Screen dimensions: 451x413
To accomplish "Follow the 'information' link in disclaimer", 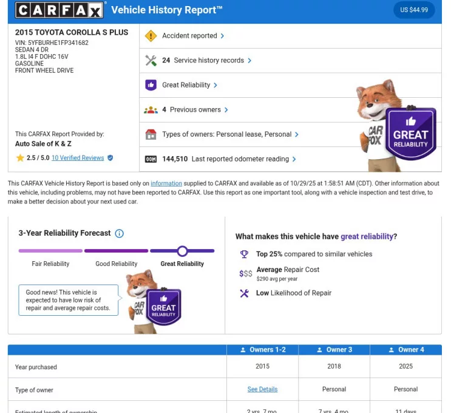I will pyautogui.click(x=166, y=183).
